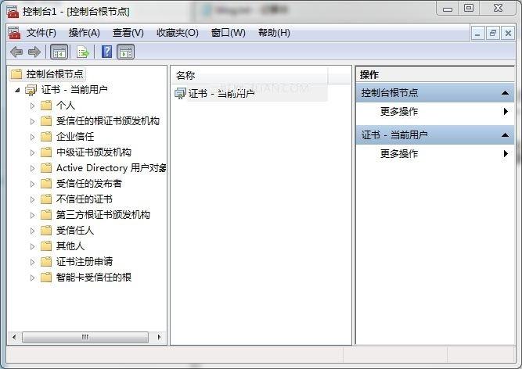The height and width of the screenshot is (369, 522).
Task: Open the 文件(F) menu
Action: coord(41,33)
